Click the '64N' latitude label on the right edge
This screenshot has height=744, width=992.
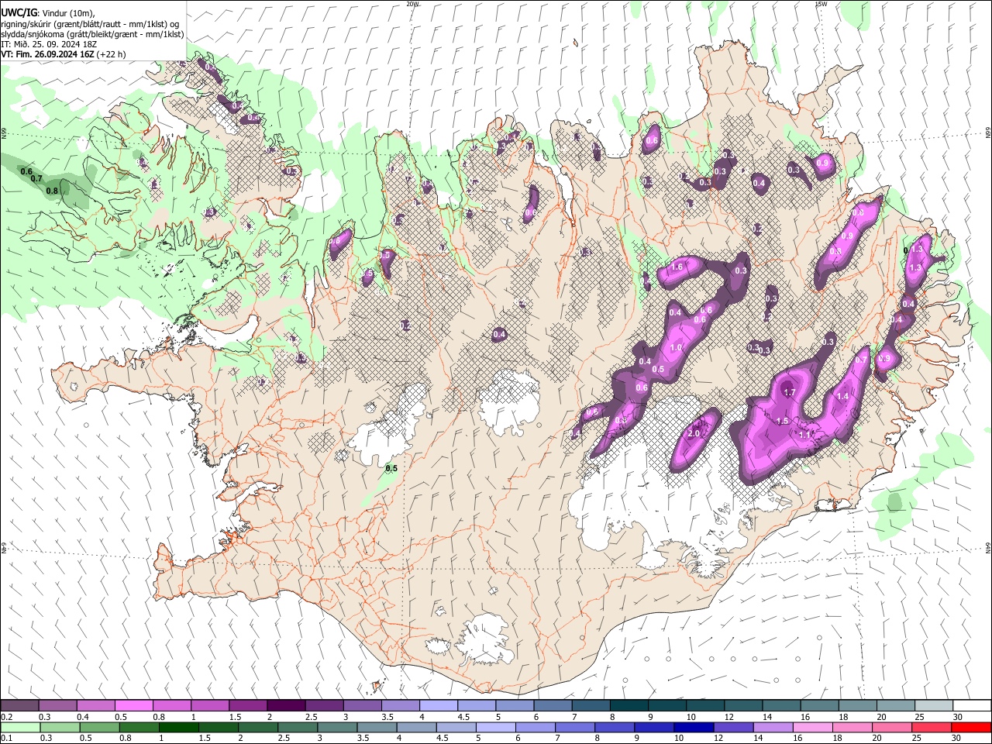coord(988,547)
